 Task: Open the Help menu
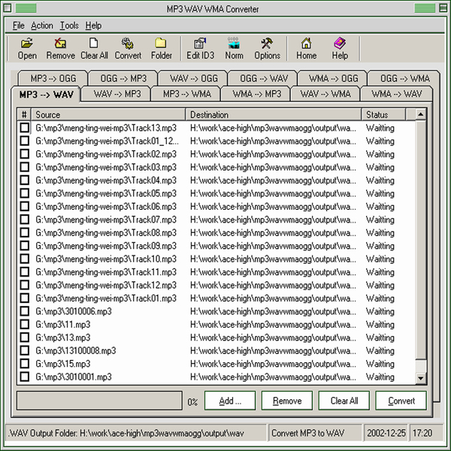[x=93, y=26]
